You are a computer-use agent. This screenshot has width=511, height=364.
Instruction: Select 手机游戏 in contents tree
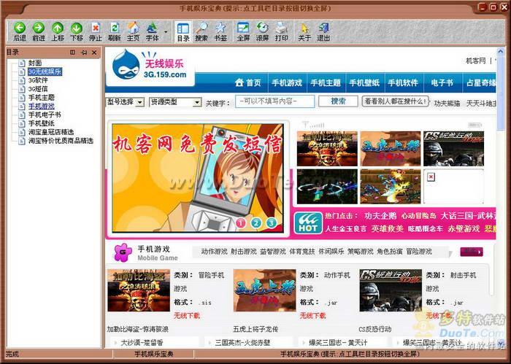pyautogui.click(x=42, y=107)
